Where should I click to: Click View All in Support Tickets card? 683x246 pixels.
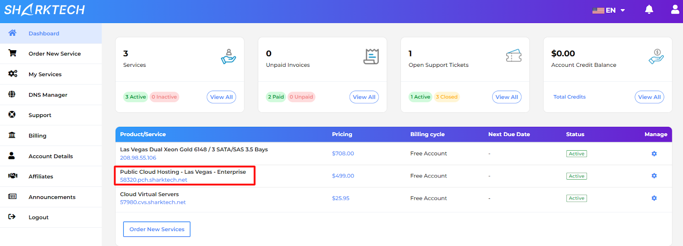click(507, 97)
